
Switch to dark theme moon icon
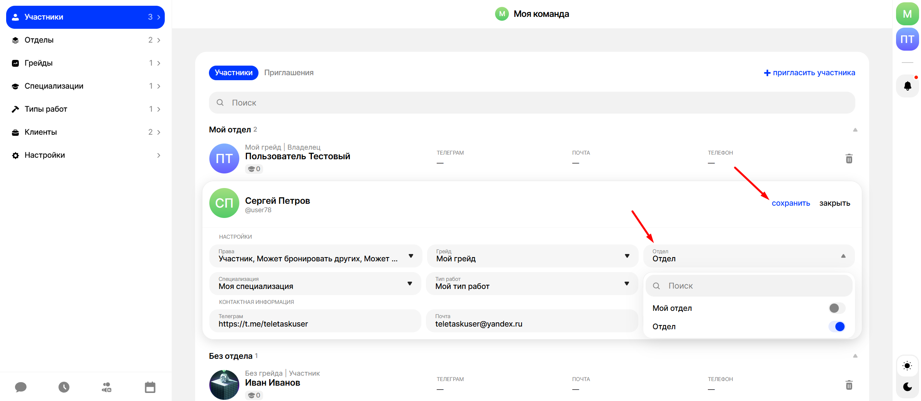[x=907, y=387]
